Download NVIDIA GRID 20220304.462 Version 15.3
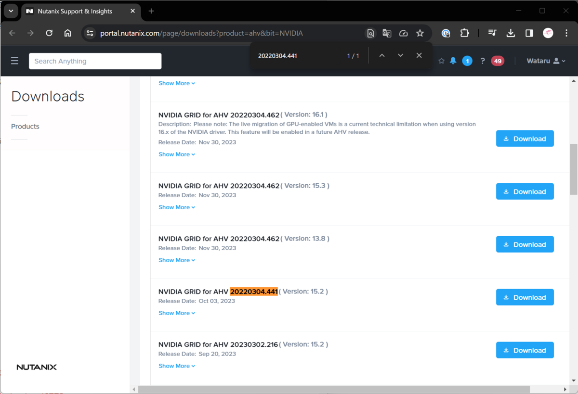 click(525, 191)
